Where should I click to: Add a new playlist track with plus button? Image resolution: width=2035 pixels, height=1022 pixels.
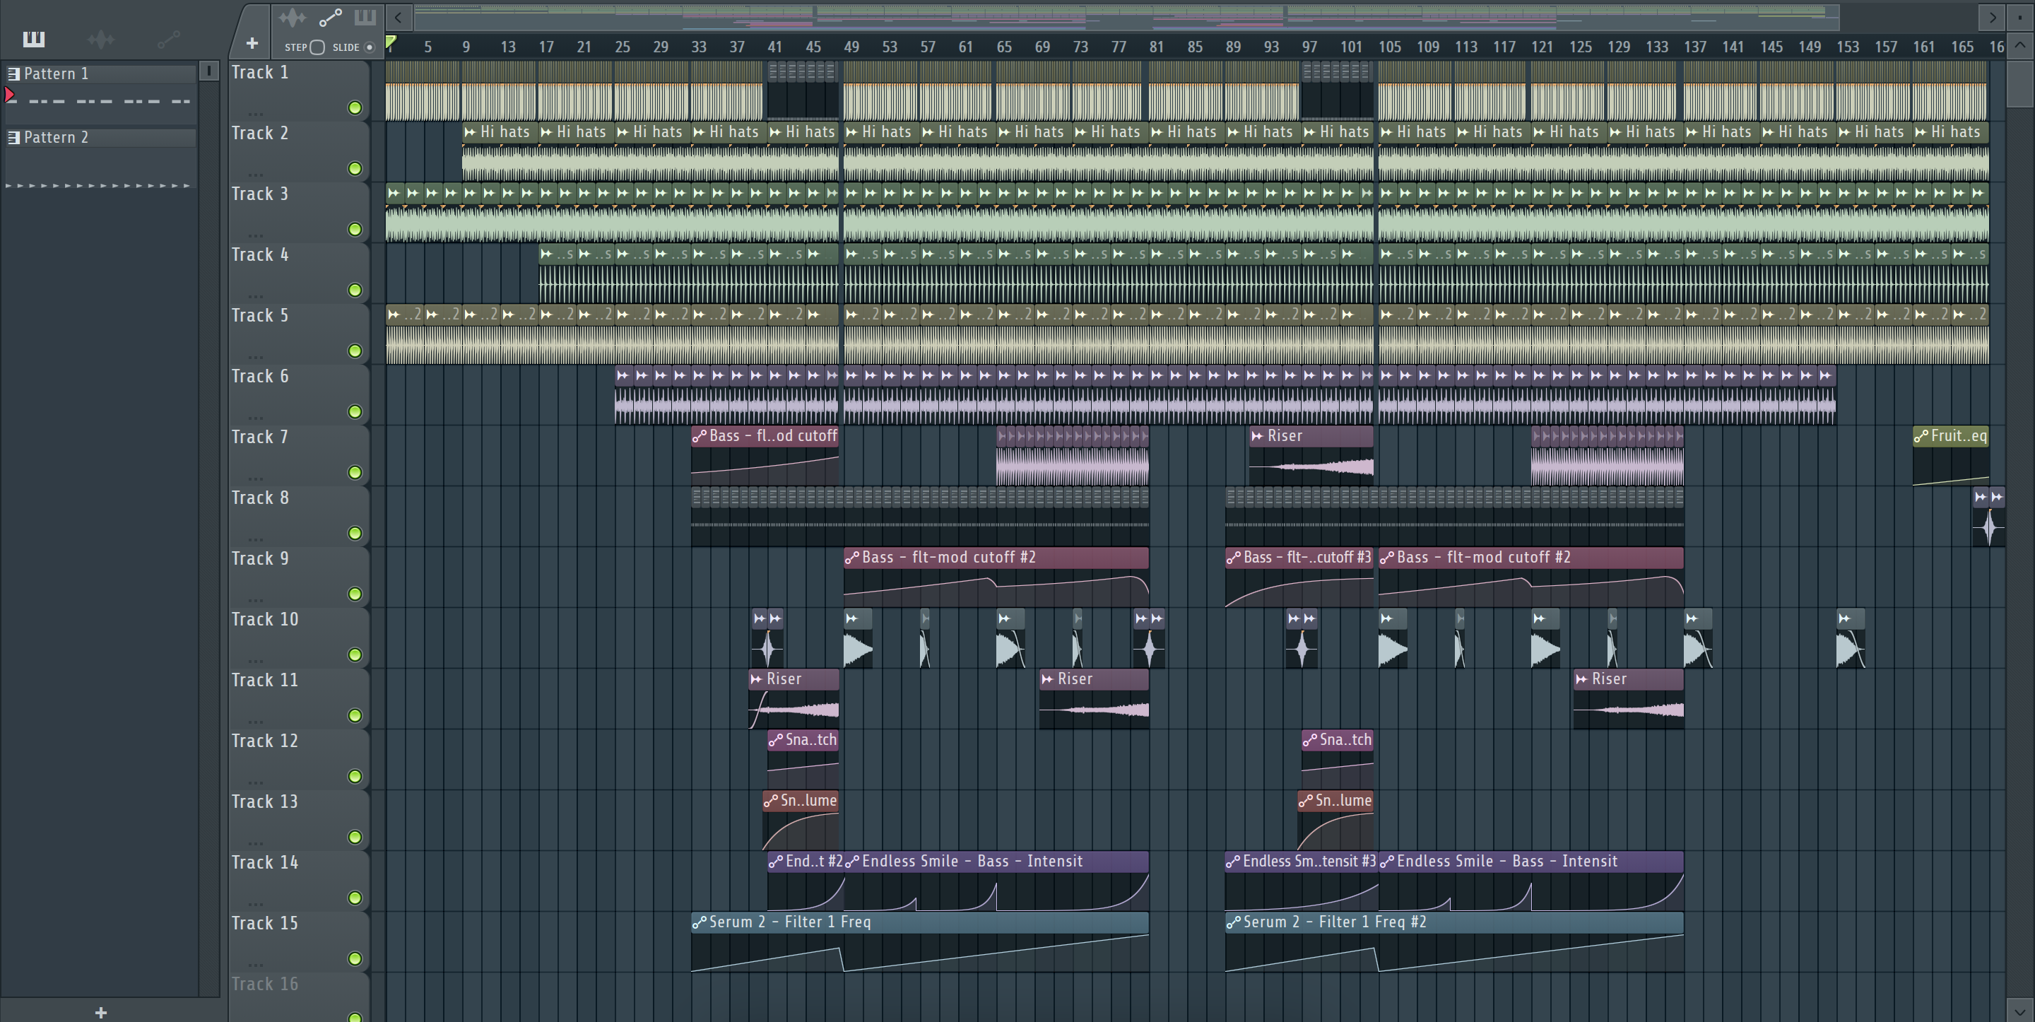pyautogui.click(x=252, y=44)
